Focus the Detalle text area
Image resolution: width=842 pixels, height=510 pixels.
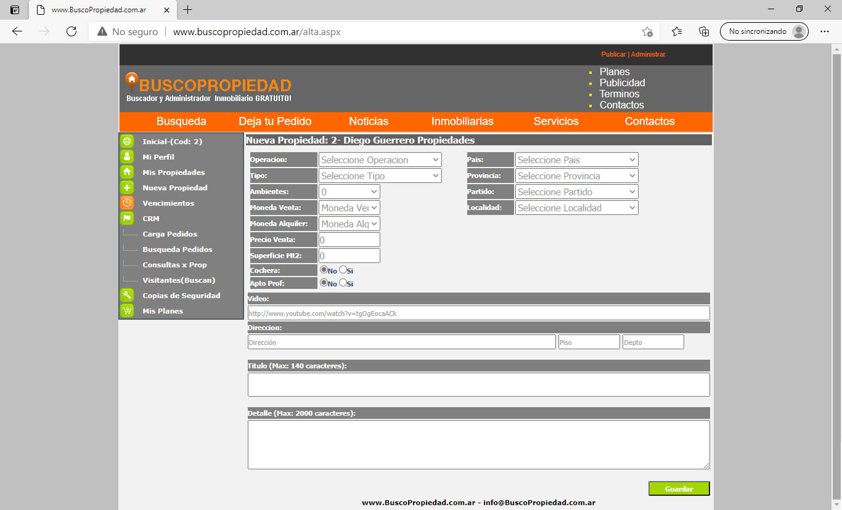(479, 445)
